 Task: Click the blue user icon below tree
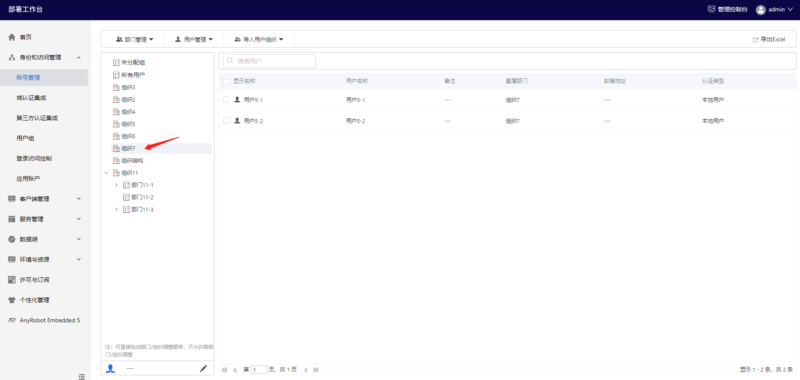pyautogui.click(x=110, y=369)
